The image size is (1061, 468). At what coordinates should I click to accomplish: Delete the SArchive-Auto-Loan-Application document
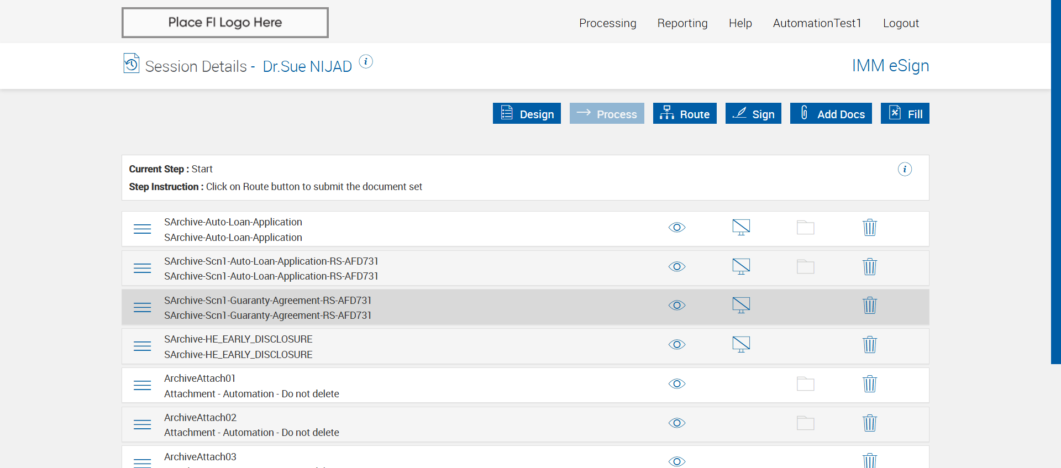pyautogui.click(x=870, y=228)
